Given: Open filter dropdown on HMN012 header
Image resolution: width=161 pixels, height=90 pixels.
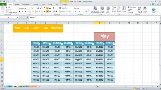Looking at the screenshot, I should coord(50,44).
